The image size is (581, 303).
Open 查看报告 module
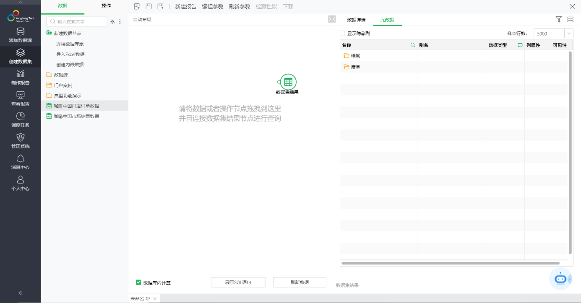point(20,99)
